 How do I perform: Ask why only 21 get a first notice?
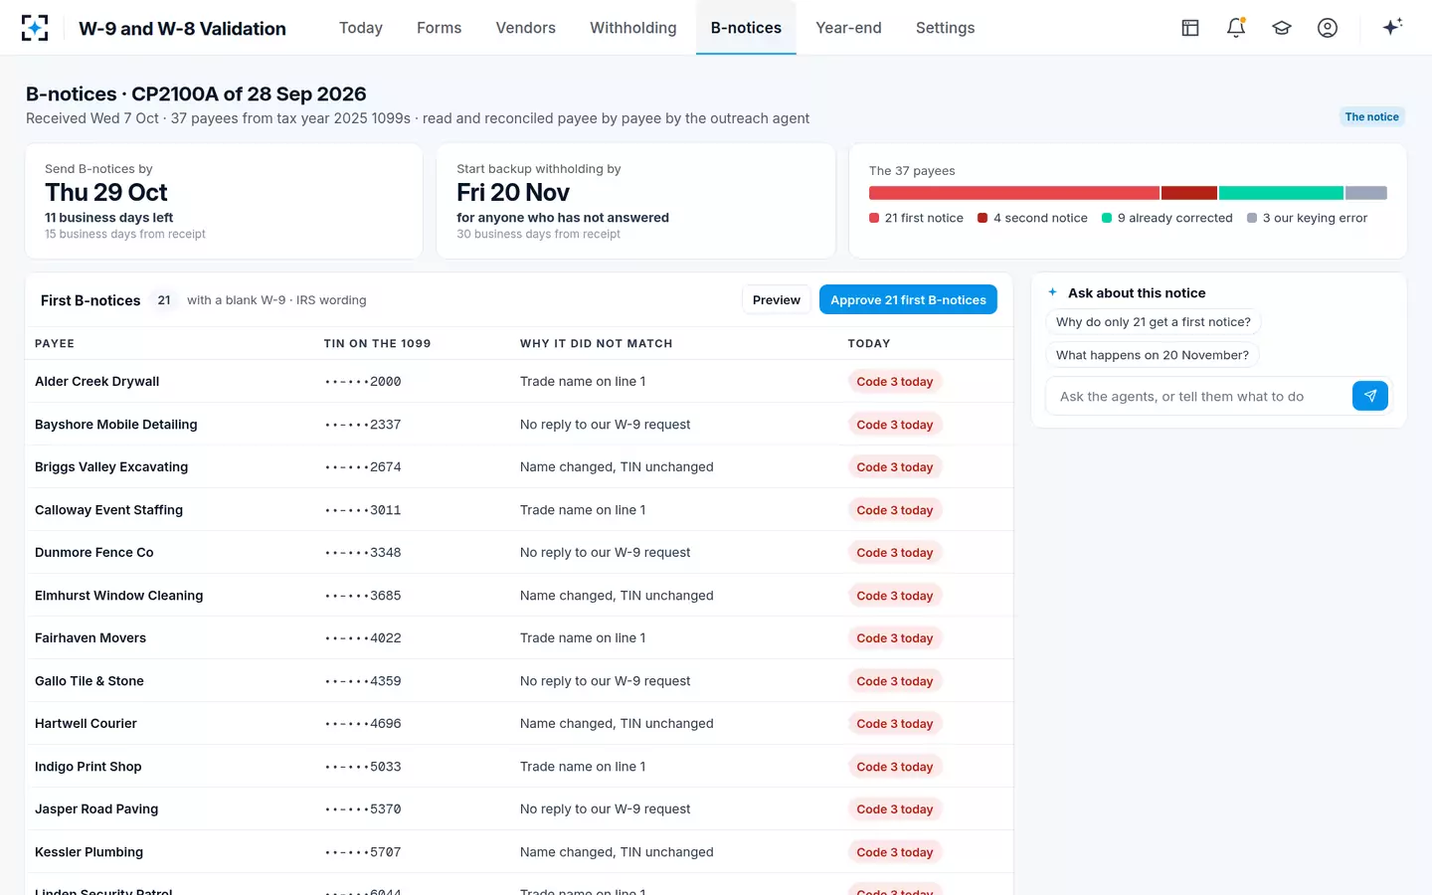1154,322
